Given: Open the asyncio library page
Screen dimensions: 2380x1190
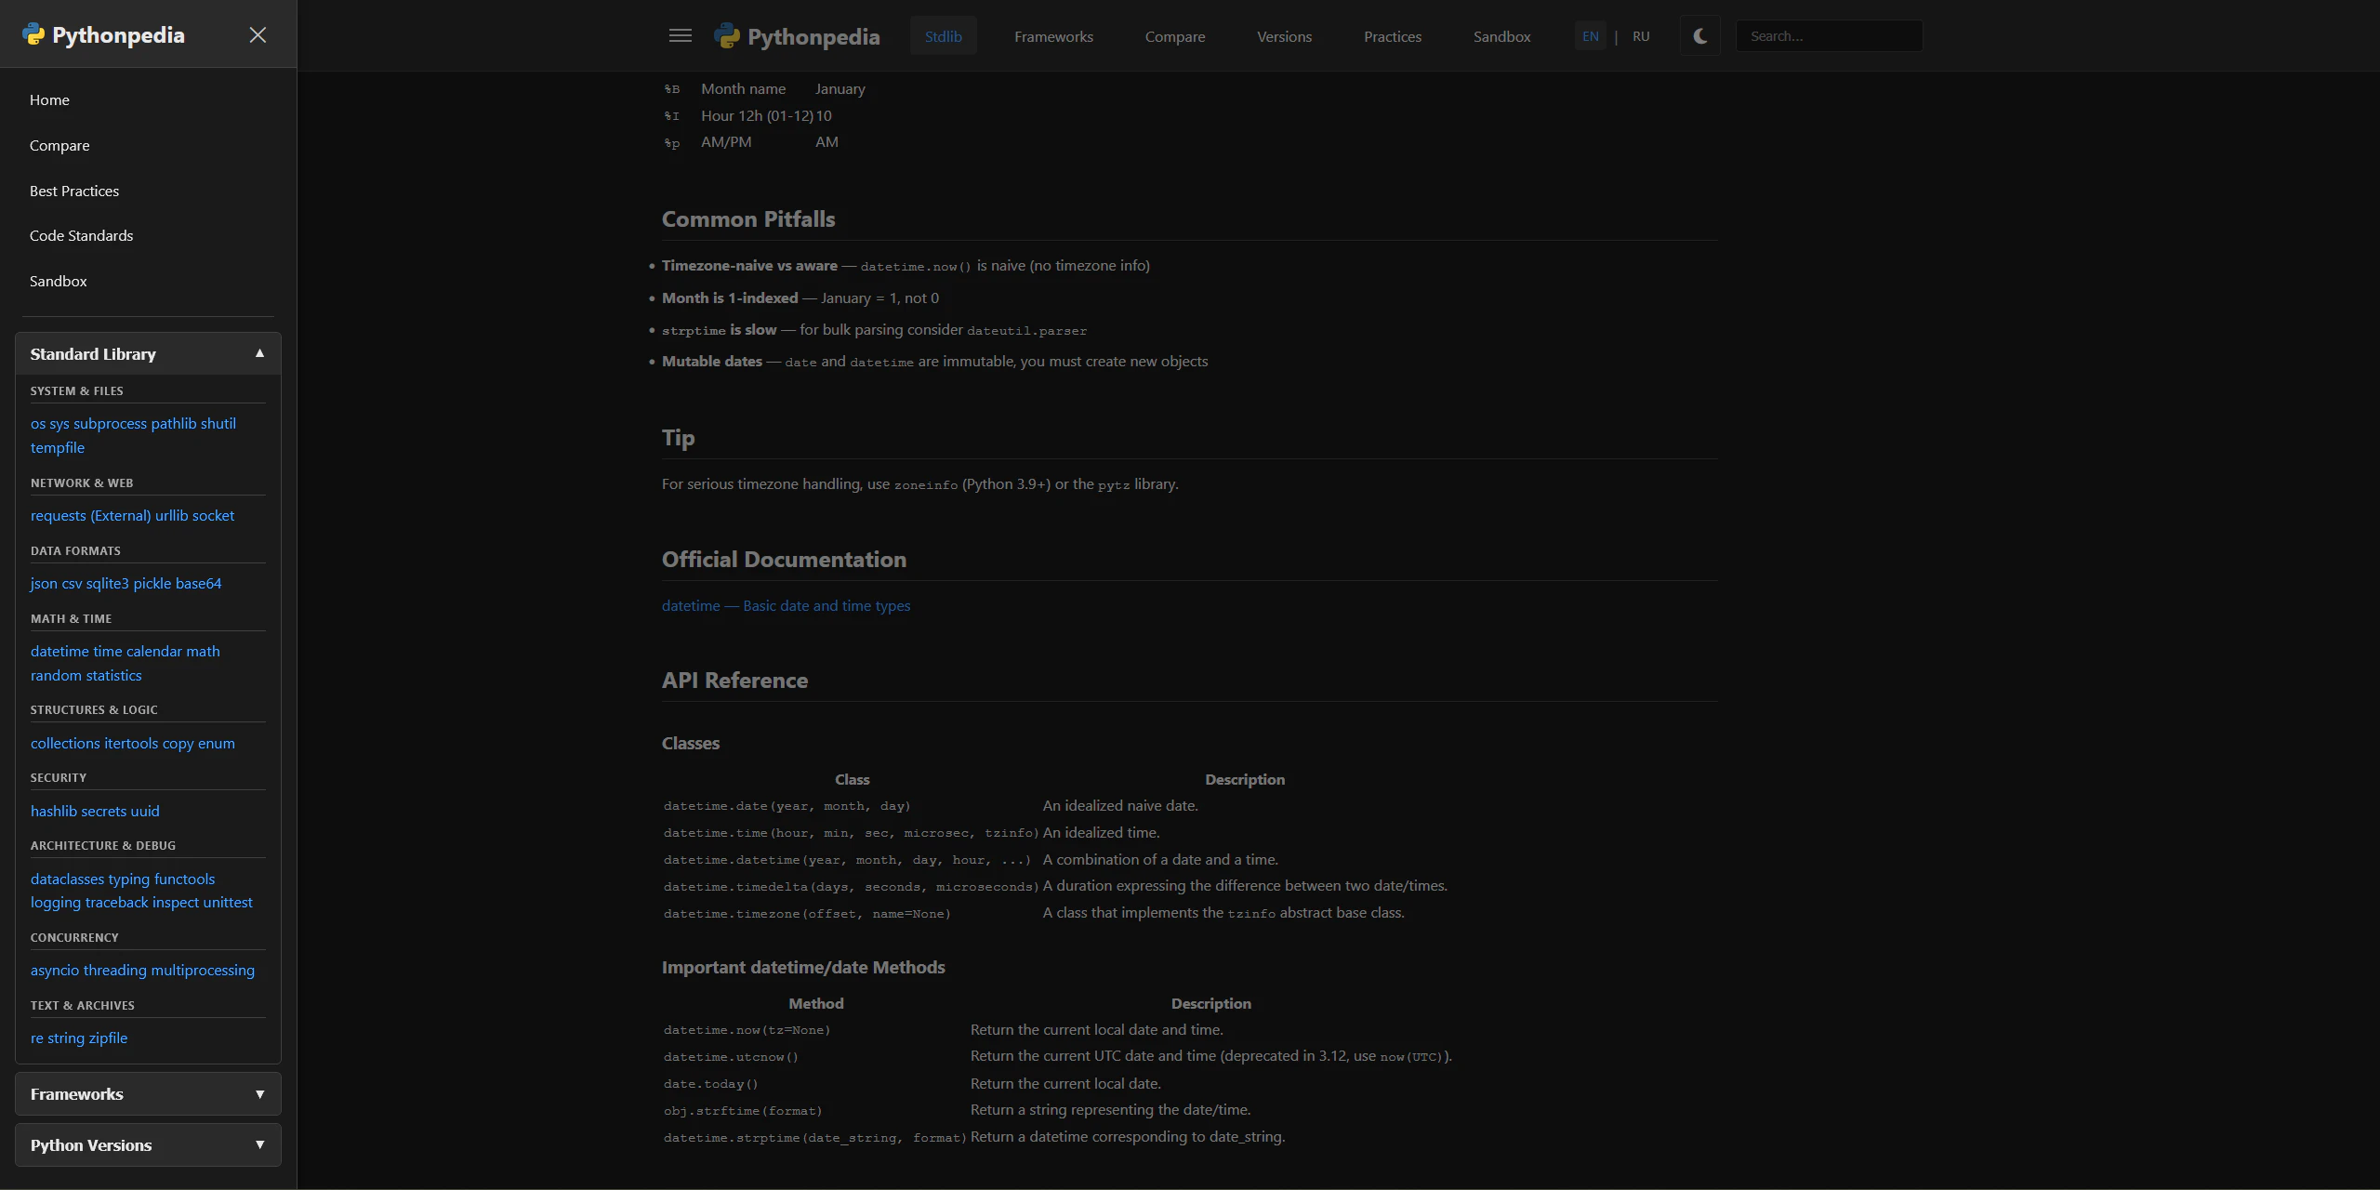Looking at the screenshot, I should pos(54,970).
